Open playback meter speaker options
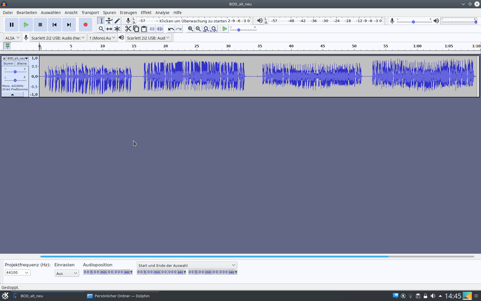 point(260,21)
